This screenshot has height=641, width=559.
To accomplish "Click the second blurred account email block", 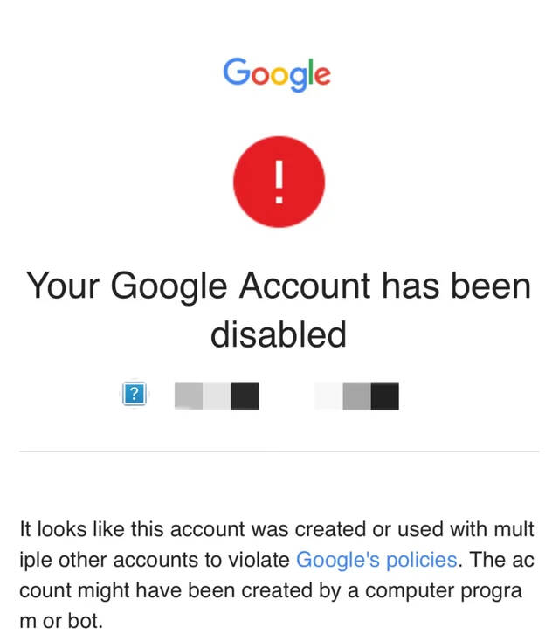I will [x=356, y=395].
